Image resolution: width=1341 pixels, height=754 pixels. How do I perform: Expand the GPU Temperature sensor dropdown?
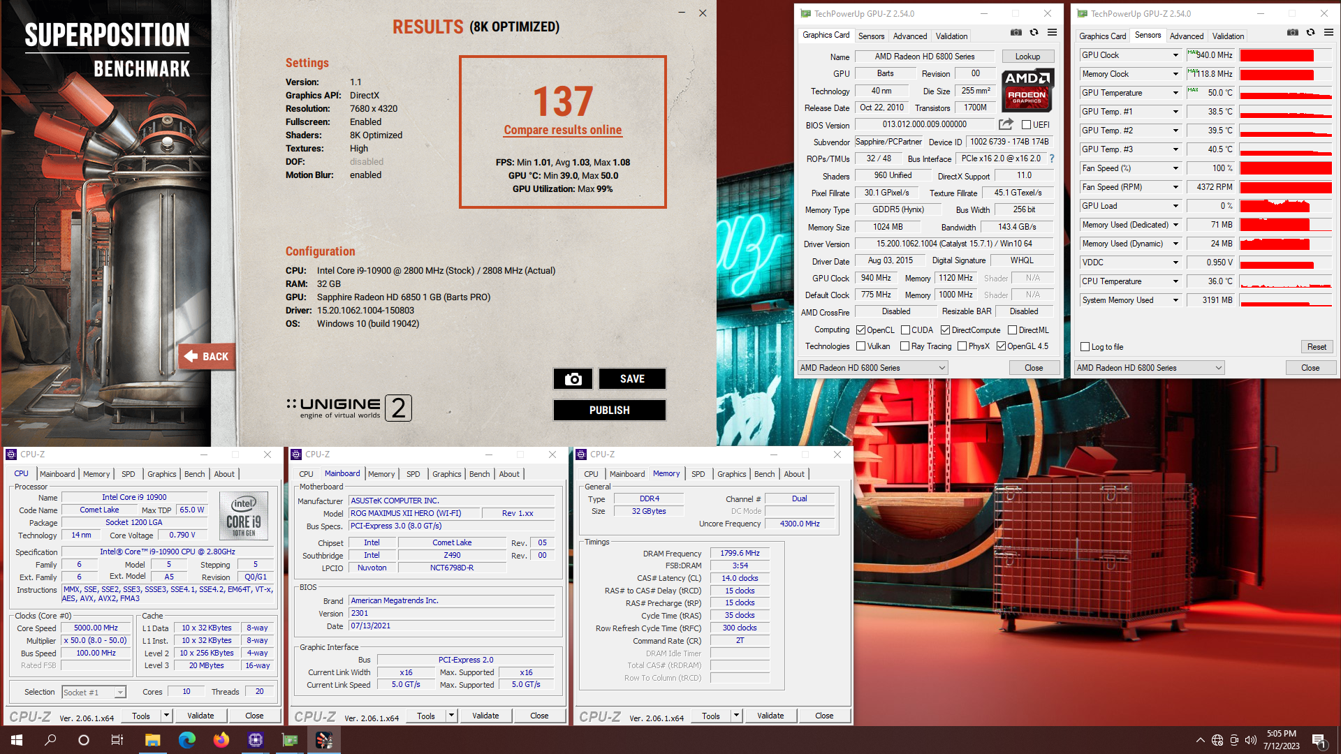(1175, 93)
